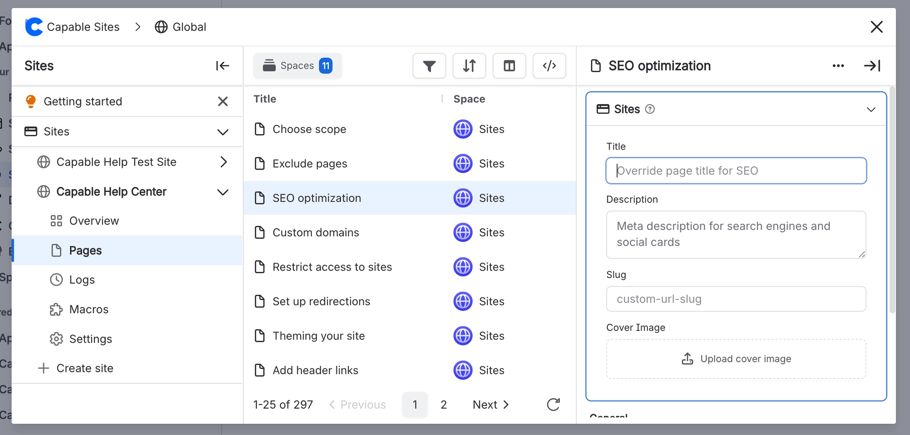The height and width of the screenshot is (435, 910).
Task: Click the Space column header
Action: pos(469,99)
